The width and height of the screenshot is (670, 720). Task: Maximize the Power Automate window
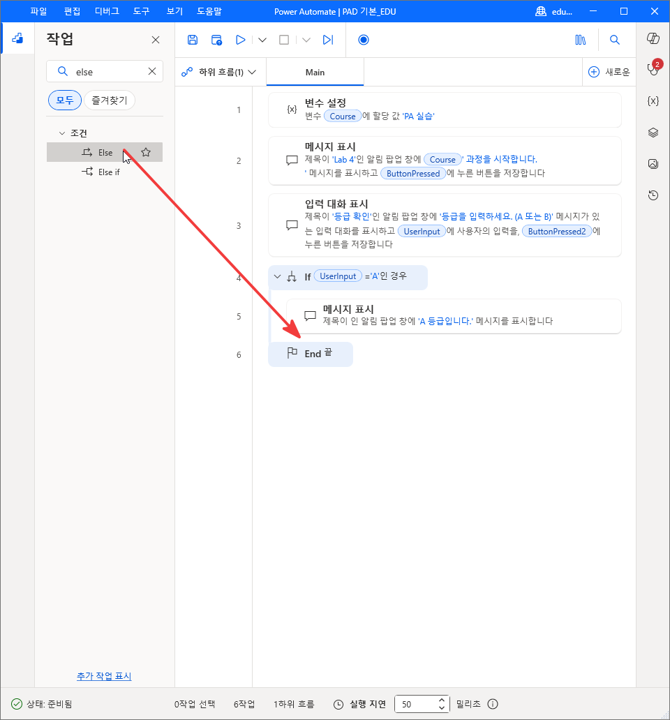[x=624, y=11]
